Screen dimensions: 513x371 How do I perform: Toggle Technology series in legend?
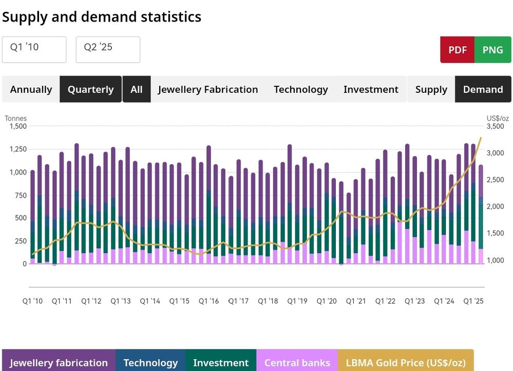pyautogui.click(x=150, y=362)
